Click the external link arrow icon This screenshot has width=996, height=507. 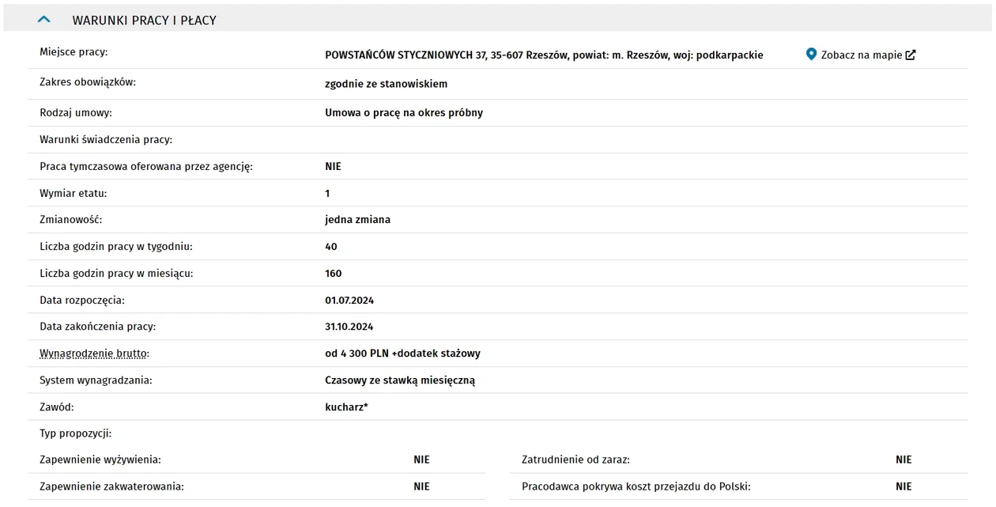911,55
